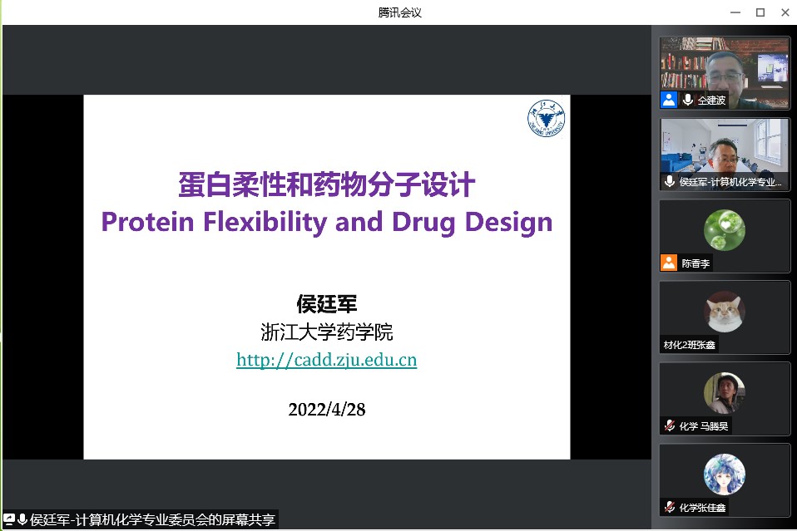Click the blue host icon beside 仝建波
Image resolution: width=797 pixels, height=531 pixels.
coord(669,100)
